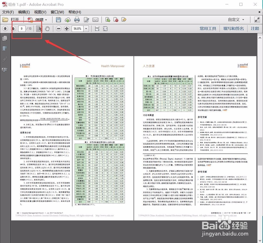Screen dimensions: 263x243
Task: Activate the Hand pan tool
Action: pyautogui.click(x=47, y=28)
